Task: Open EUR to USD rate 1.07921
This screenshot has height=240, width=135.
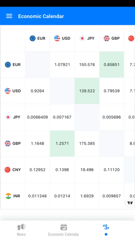Action: (x=62, y=65)
